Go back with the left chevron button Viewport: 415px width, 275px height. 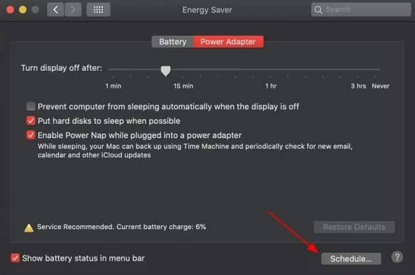tap(55, 10)
